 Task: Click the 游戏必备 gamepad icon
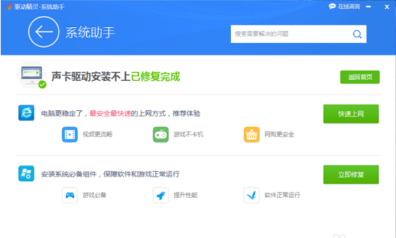(70, 195)
